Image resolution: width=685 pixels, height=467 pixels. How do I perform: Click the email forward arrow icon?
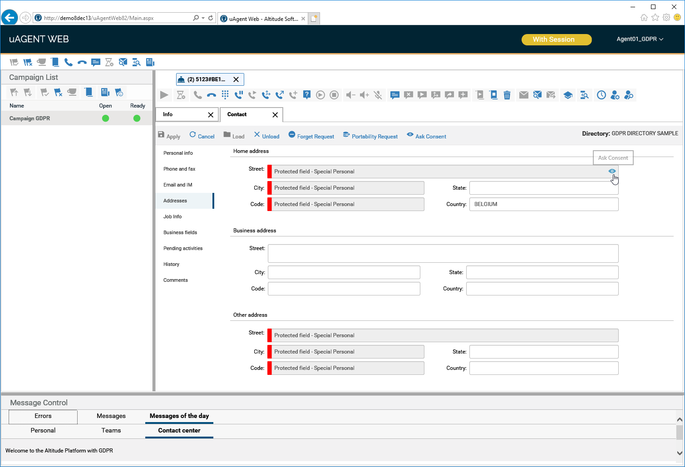click(551, 95)
